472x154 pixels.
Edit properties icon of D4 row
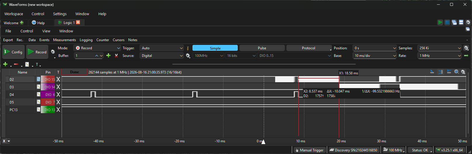[39, 94]
